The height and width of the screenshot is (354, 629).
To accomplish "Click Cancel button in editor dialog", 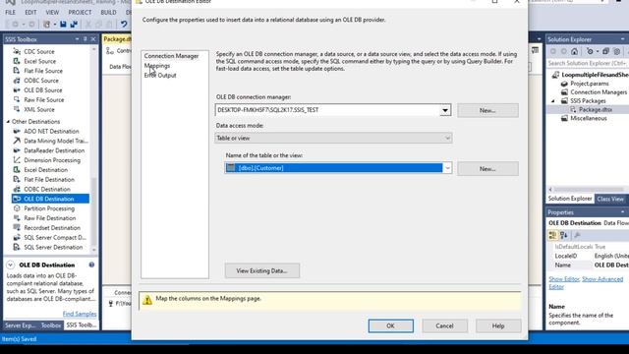I will coord(444,325).
